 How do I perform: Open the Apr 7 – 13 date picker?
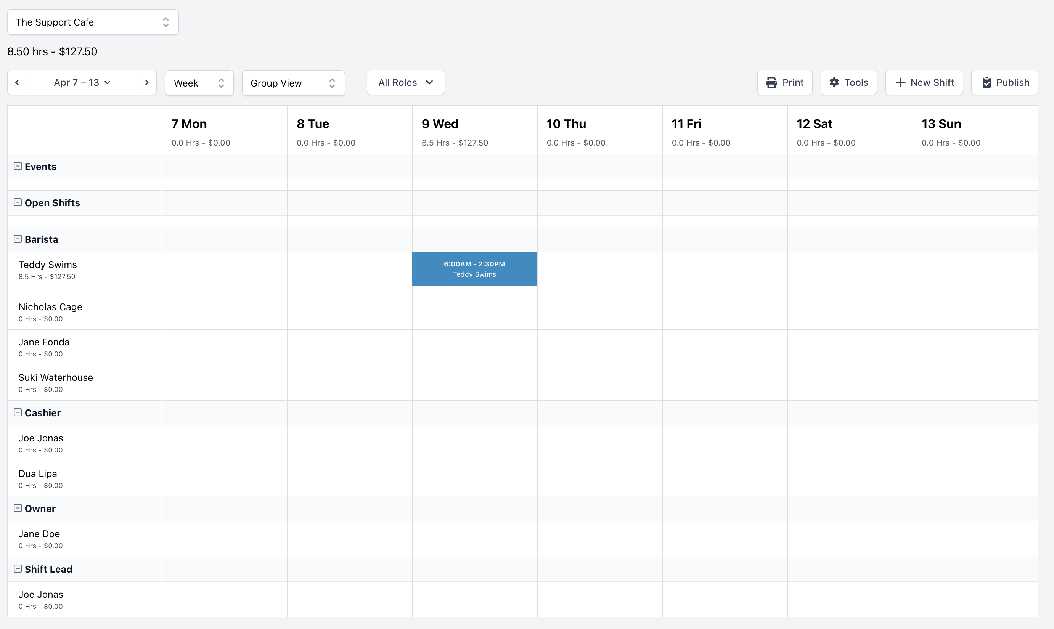pyautogui.click(x=82, y=83)
